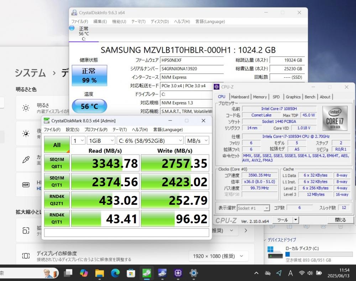
Task: Open Microsoft Edge from the taskbar
Action: click(115, 273)
